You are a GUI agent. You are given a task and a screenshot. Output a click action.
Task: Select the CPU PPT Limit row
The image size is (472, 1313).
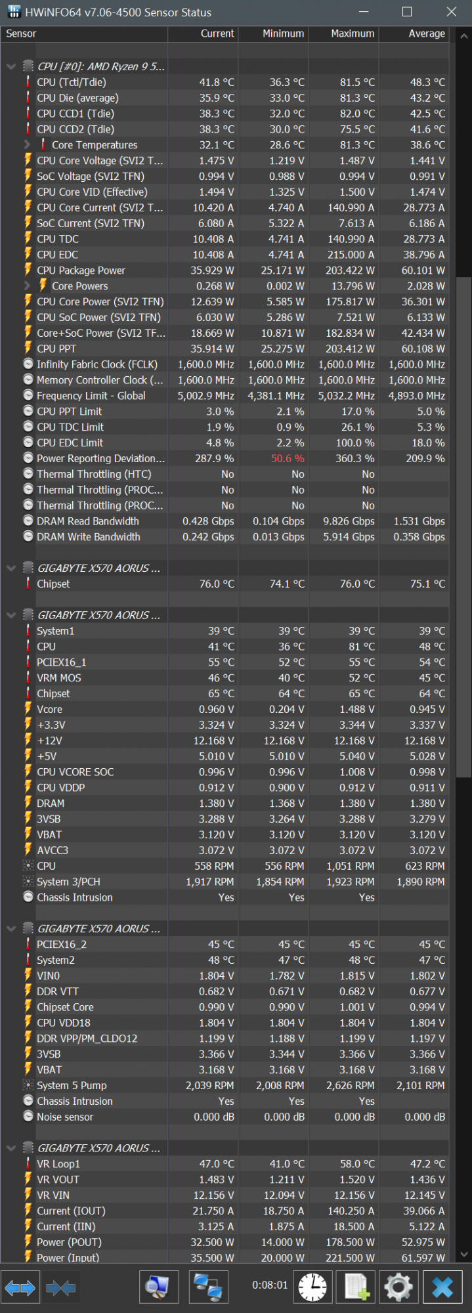[225, 411]
